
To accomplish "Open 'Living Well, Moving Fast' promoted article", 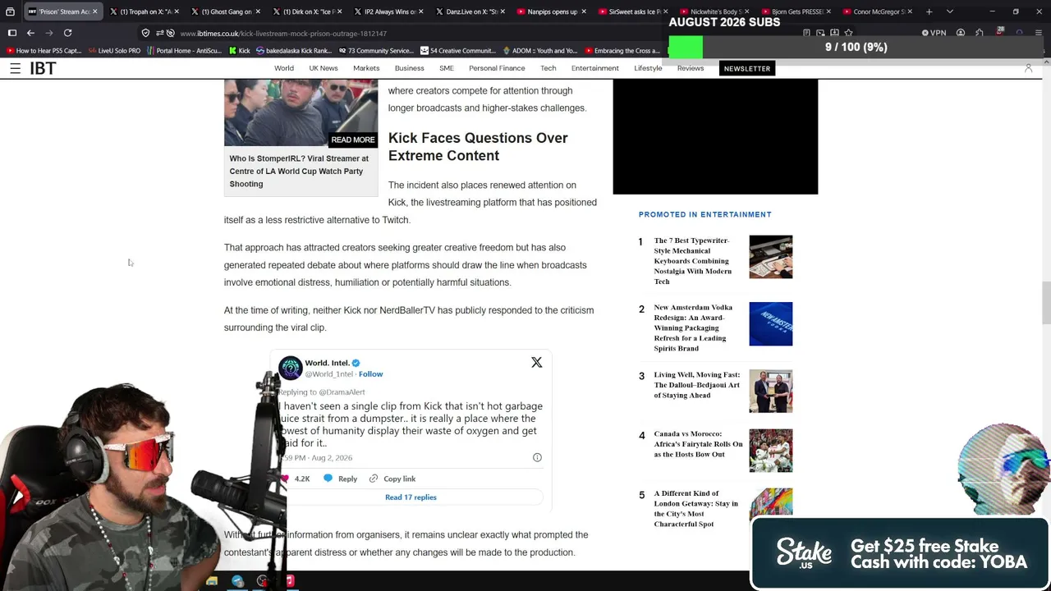I will 696,385.
